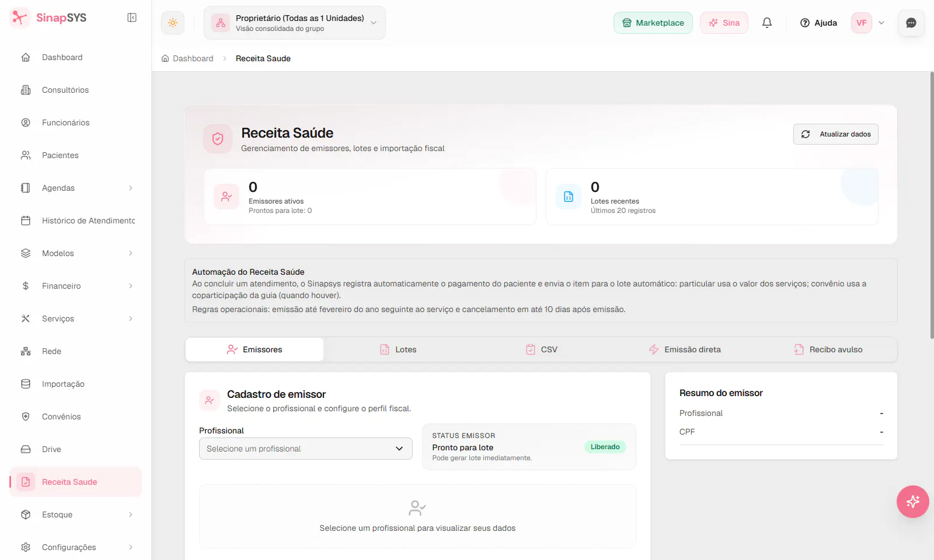Switch to the CSV tab
Viewport: 934px width, 560px height.
coord(542,349)
